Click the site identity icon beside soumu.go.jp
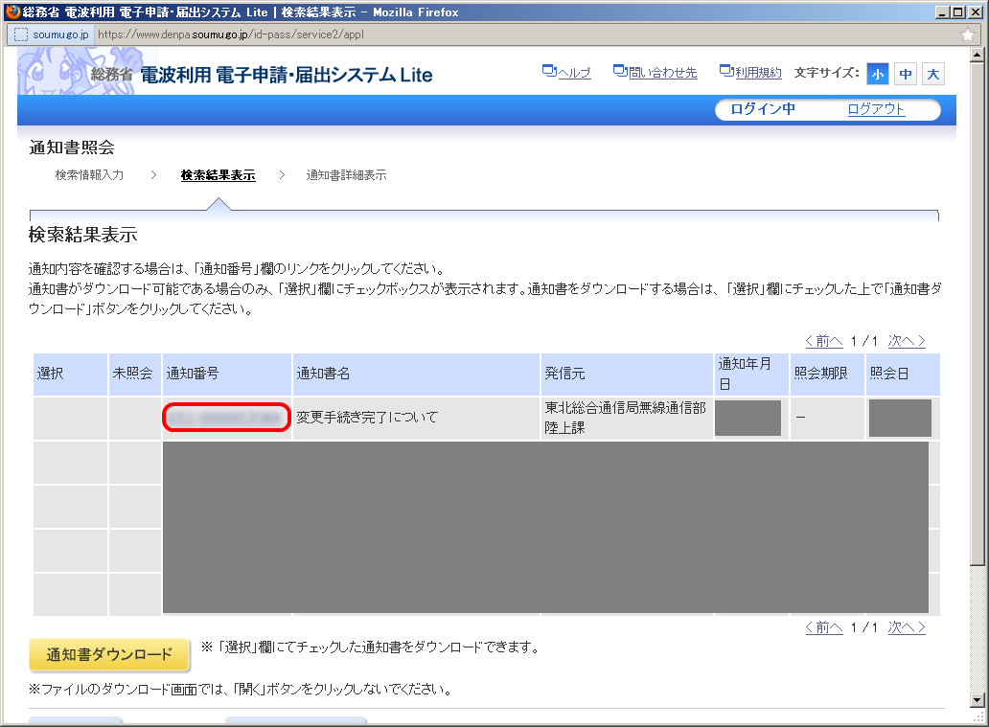 tap(21, 34)
